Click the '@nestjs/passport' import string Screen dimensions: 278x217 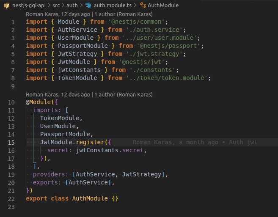click(x=168, y=46)
